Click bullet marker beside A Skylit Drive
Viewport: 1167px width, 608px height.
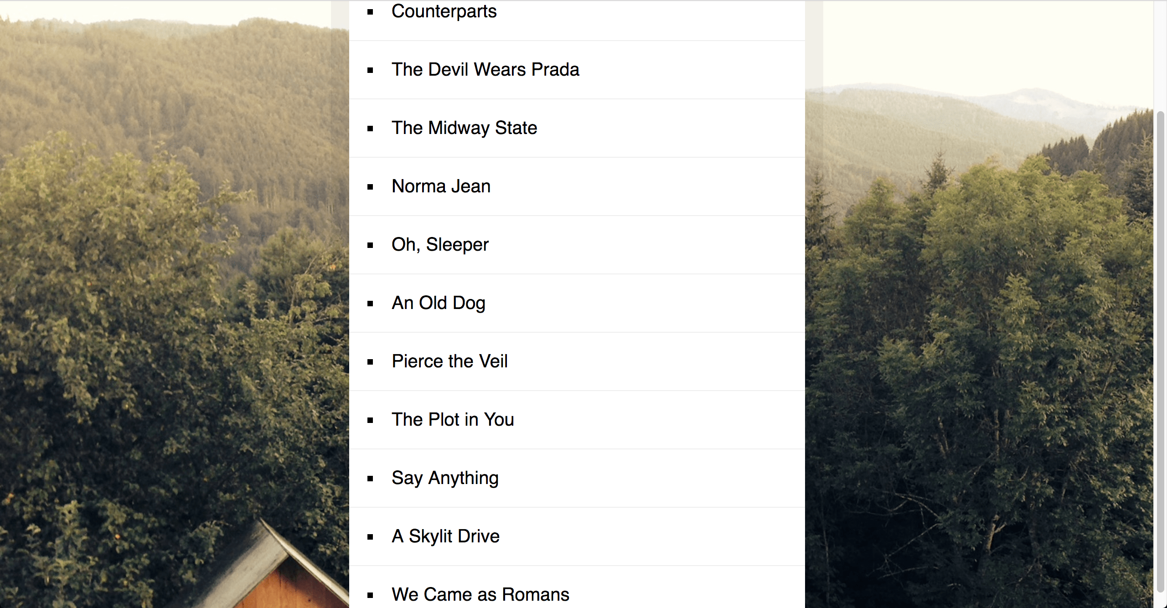pos(370,537)
